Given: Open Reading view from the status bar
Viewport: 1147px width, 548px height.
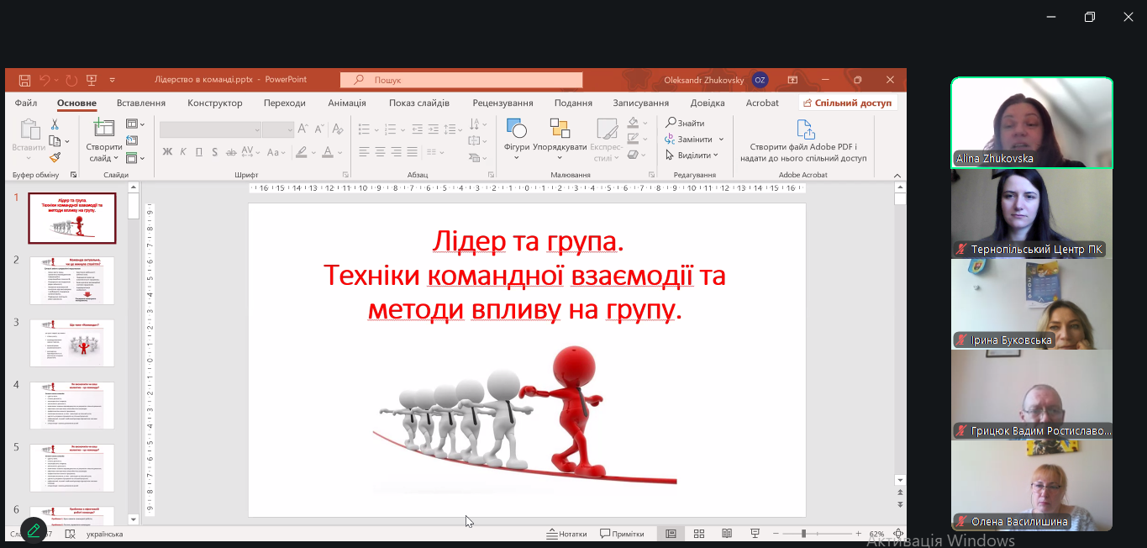Looking at the screenshot, I should pyautogui.click(x=727, y=534).
